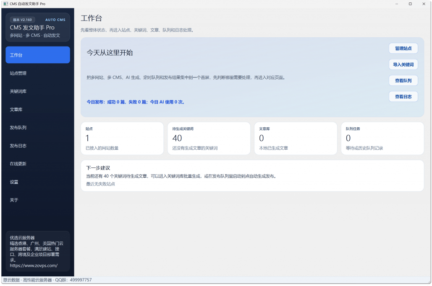Go to 站点管理 in the sidebar
The width and height of the screenshot is (432, 286).
(x=38, y=73)
